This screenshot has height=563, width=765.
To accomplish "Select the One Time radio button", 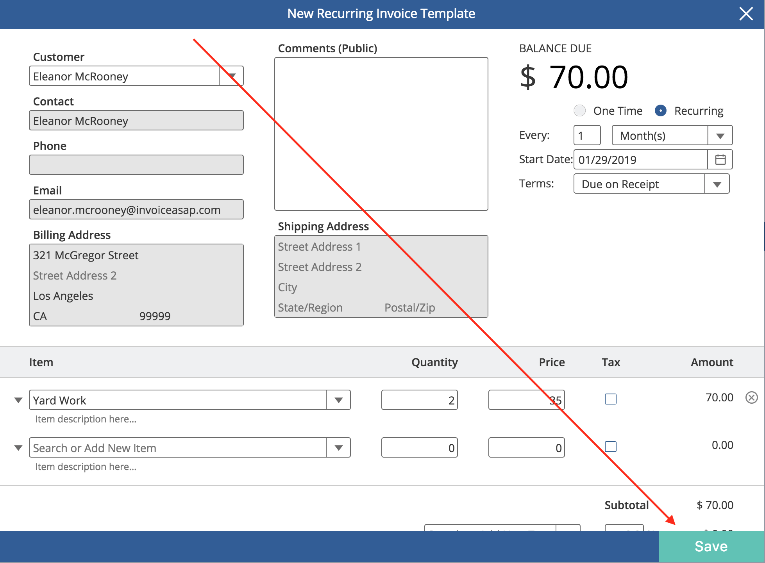I will point(579,111).
